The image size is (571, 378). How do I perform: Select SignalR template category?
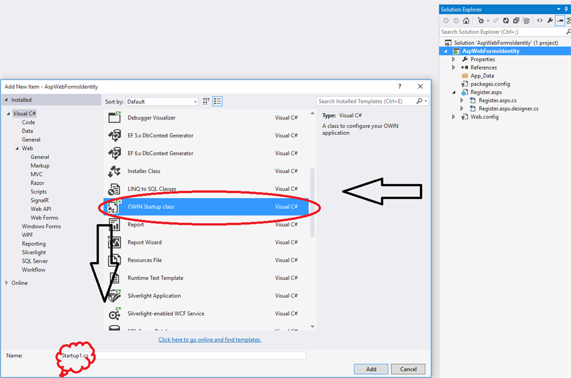40,200
